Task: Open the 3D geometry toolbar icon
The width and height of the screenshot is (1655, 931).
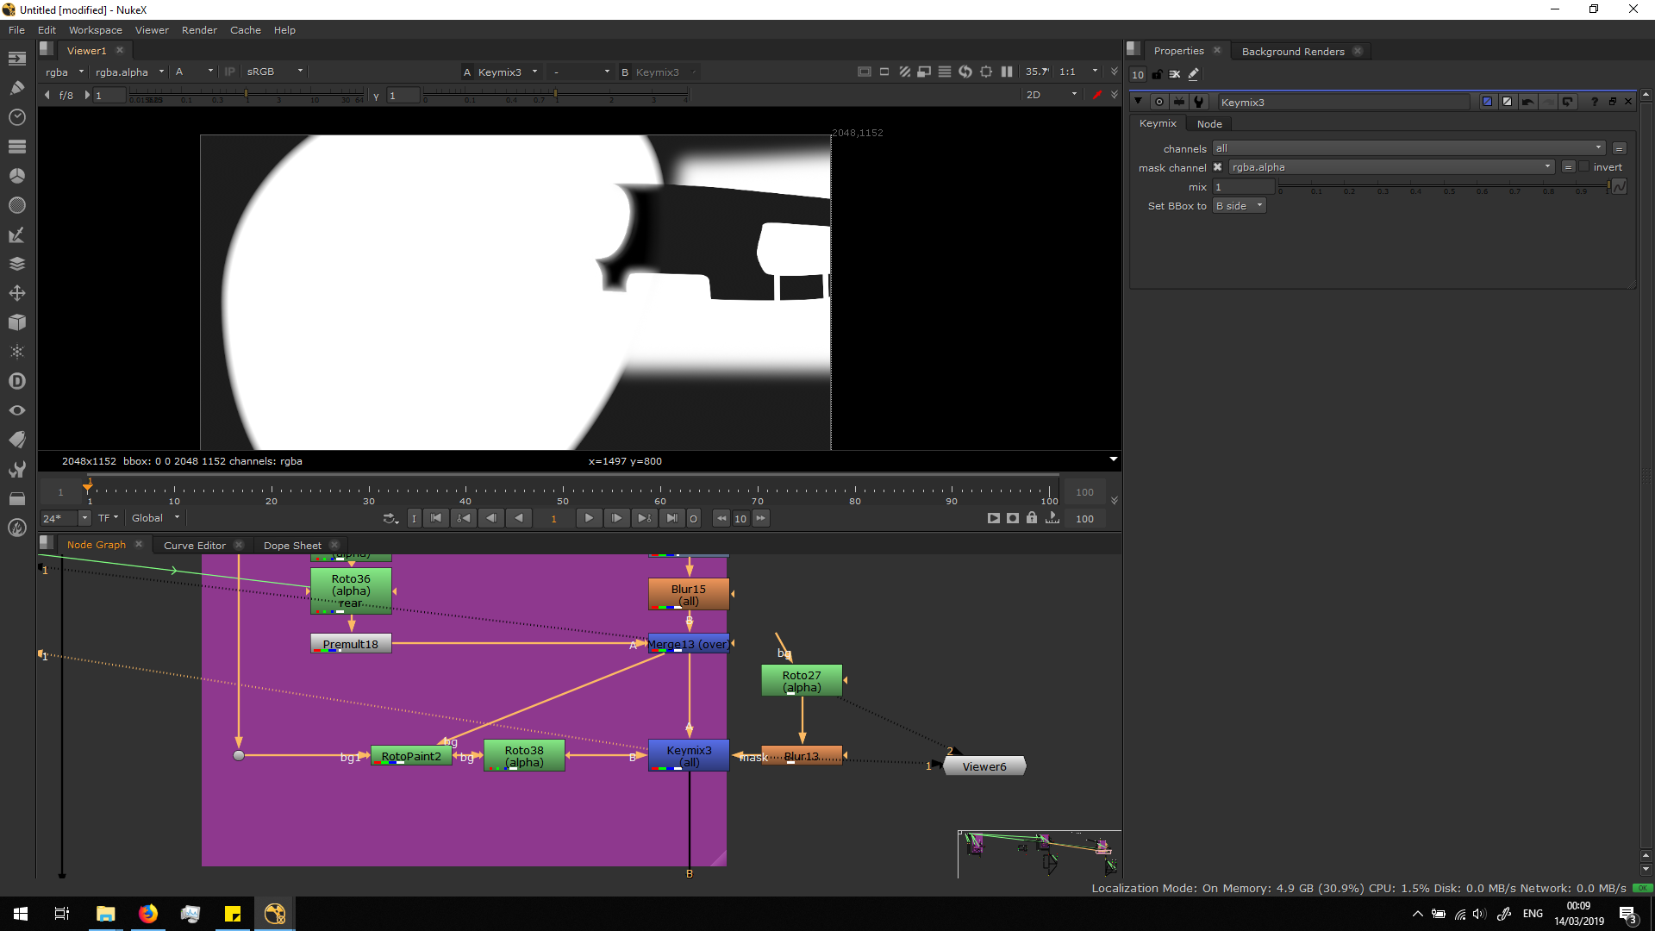Action: pos(16,322)
